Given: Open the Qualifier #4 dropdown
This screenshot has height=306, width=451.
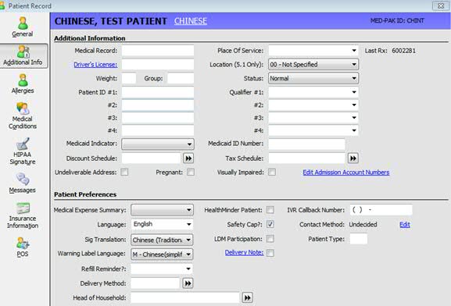Looking at the screenshot, I should tap(313, 130).
